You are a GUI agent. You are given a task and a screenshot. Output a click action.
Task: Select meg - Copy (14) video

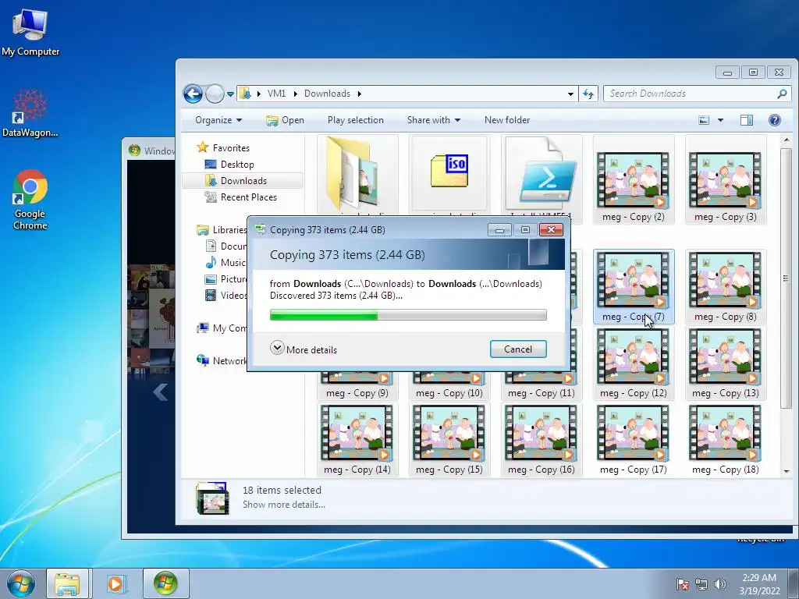pos(357,440)
